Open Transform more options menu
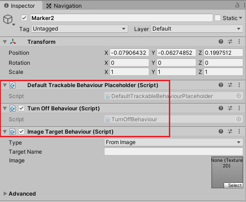 (239, 41)
